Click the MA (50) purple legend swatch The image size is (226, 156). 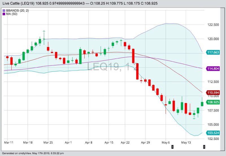(x=4, y=14)
